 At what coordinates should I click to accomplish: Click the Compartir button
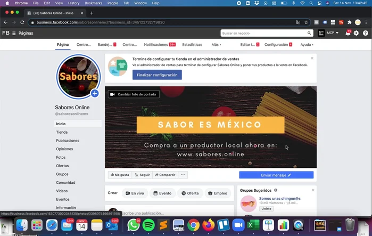point(165,175)
